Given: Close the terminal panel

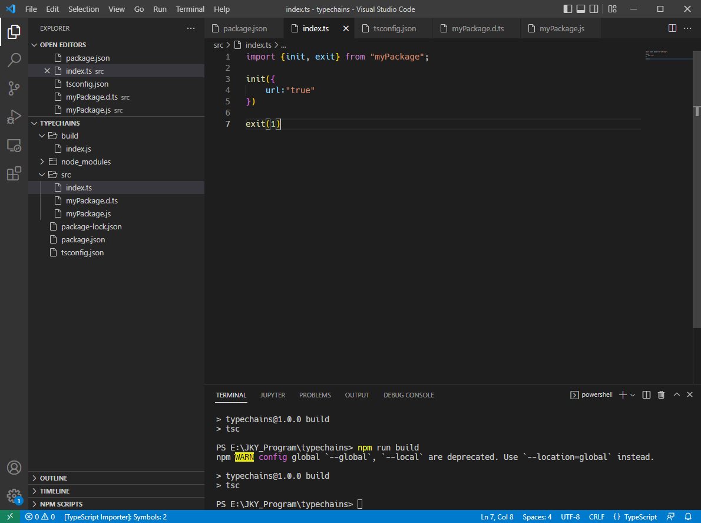Looking at the screenshot, I should 690,394.
